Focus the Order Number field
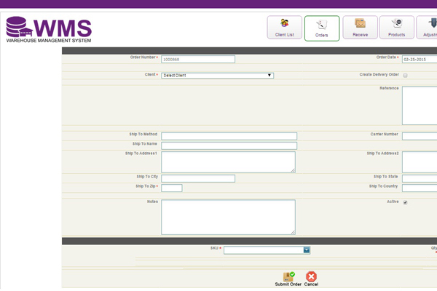This screenshot has height=291, width=437. pyautogui.click(x=198, y=60)
